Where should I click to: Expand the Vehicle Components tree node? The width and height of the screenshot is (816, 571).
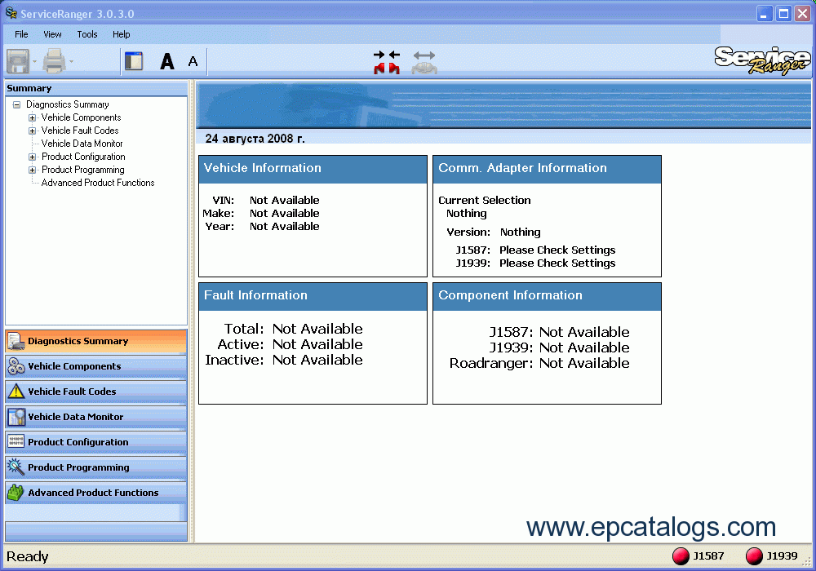33,117
